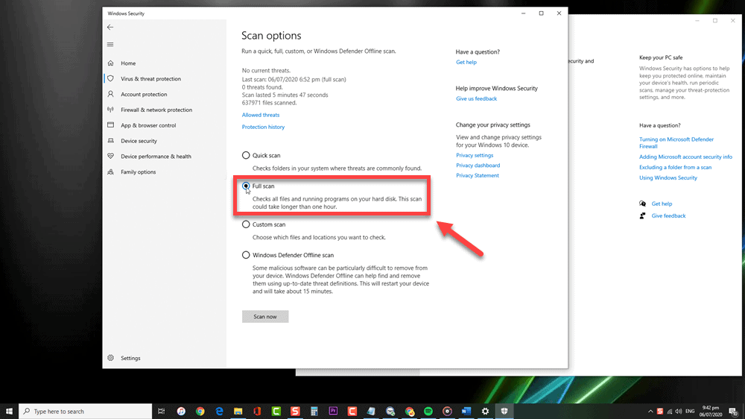
Task: Select the Full scan radio button
Action: [x=246, y=186]
